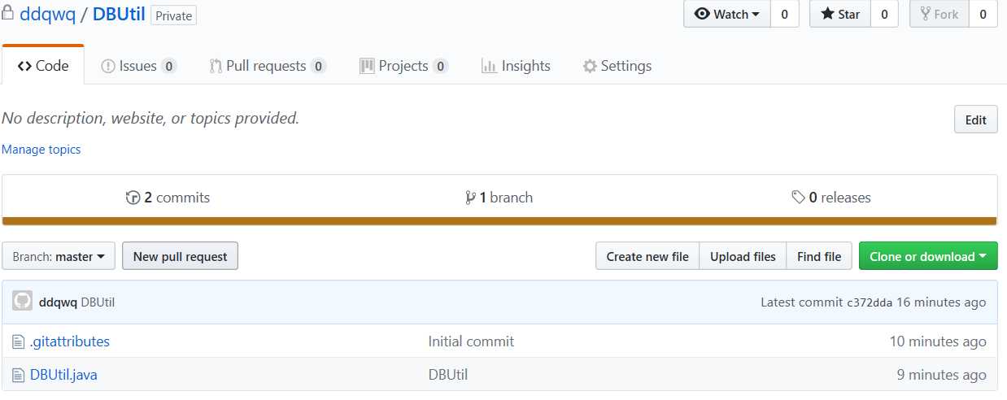1007x400 pixels.
Task: Open the Pull requests tab
Action: [x=268, y=66]
